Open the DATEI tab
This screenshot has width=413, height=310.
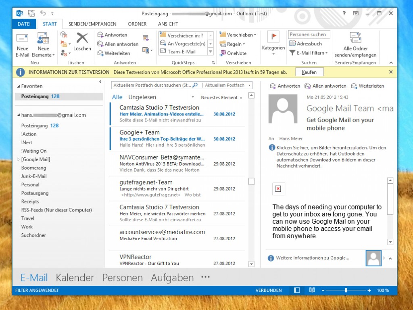(24, 24)
